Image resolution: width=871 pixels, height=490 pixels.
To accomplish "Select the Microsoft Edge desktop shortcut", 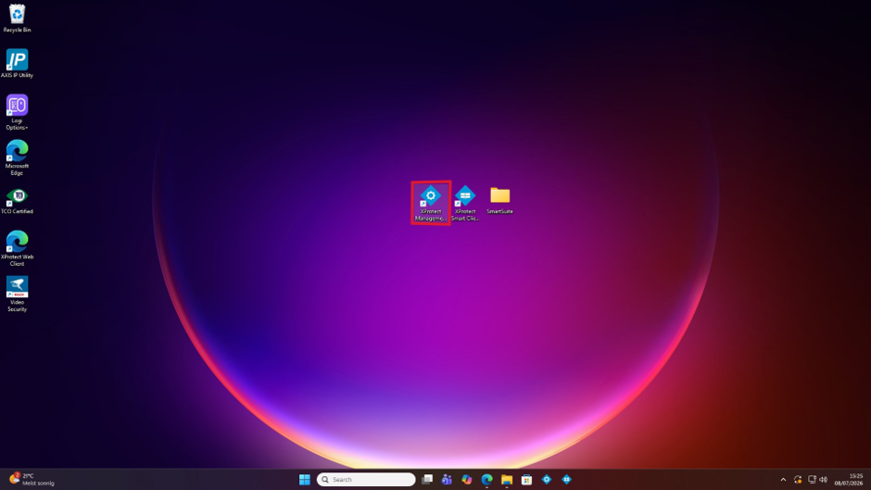I will (x=18, y=157).
